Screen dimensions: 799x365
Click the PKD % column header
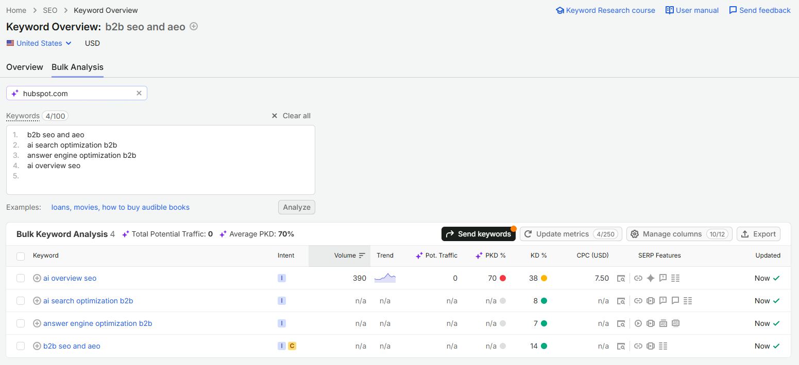tap(490, 255)
